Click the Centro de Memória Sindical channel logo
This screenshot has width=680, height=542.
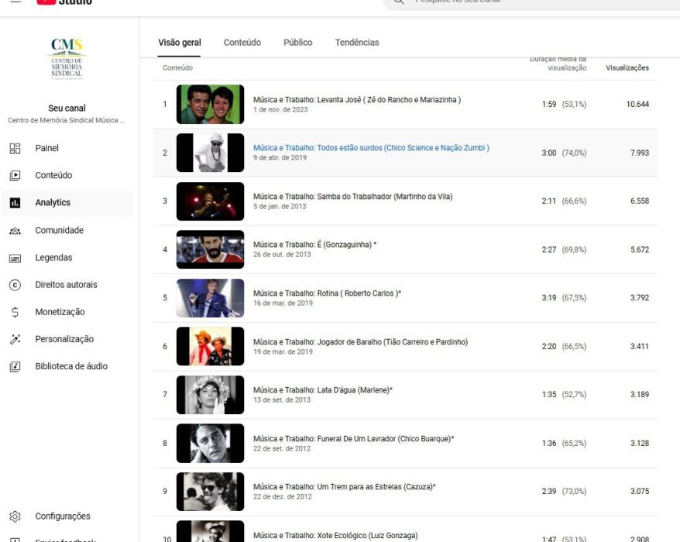67,59
